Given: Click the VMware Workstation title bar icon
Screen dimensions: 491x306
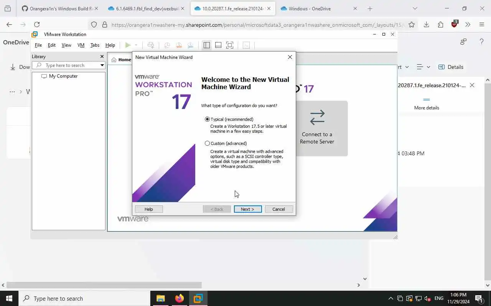Looking at the screenshot, I should [x=35, y=34].
